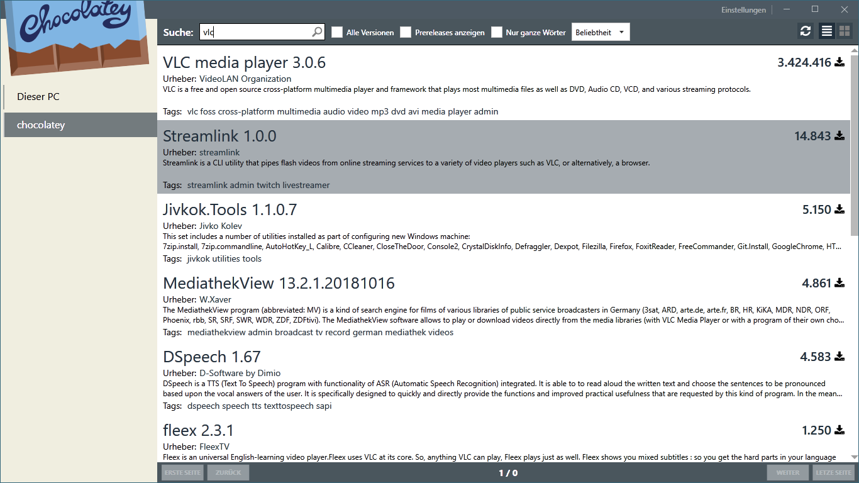The height and width of the screenshot is (483, 859).
Task: Click the results list vertical scrollbar thumb
Action: [x=854, y=145]
